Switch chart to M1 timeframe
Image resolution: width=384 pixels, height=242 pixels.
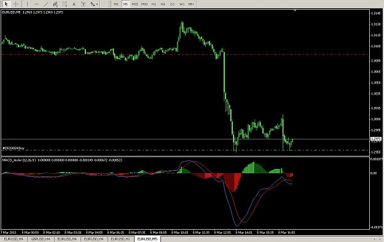point(116,4)
